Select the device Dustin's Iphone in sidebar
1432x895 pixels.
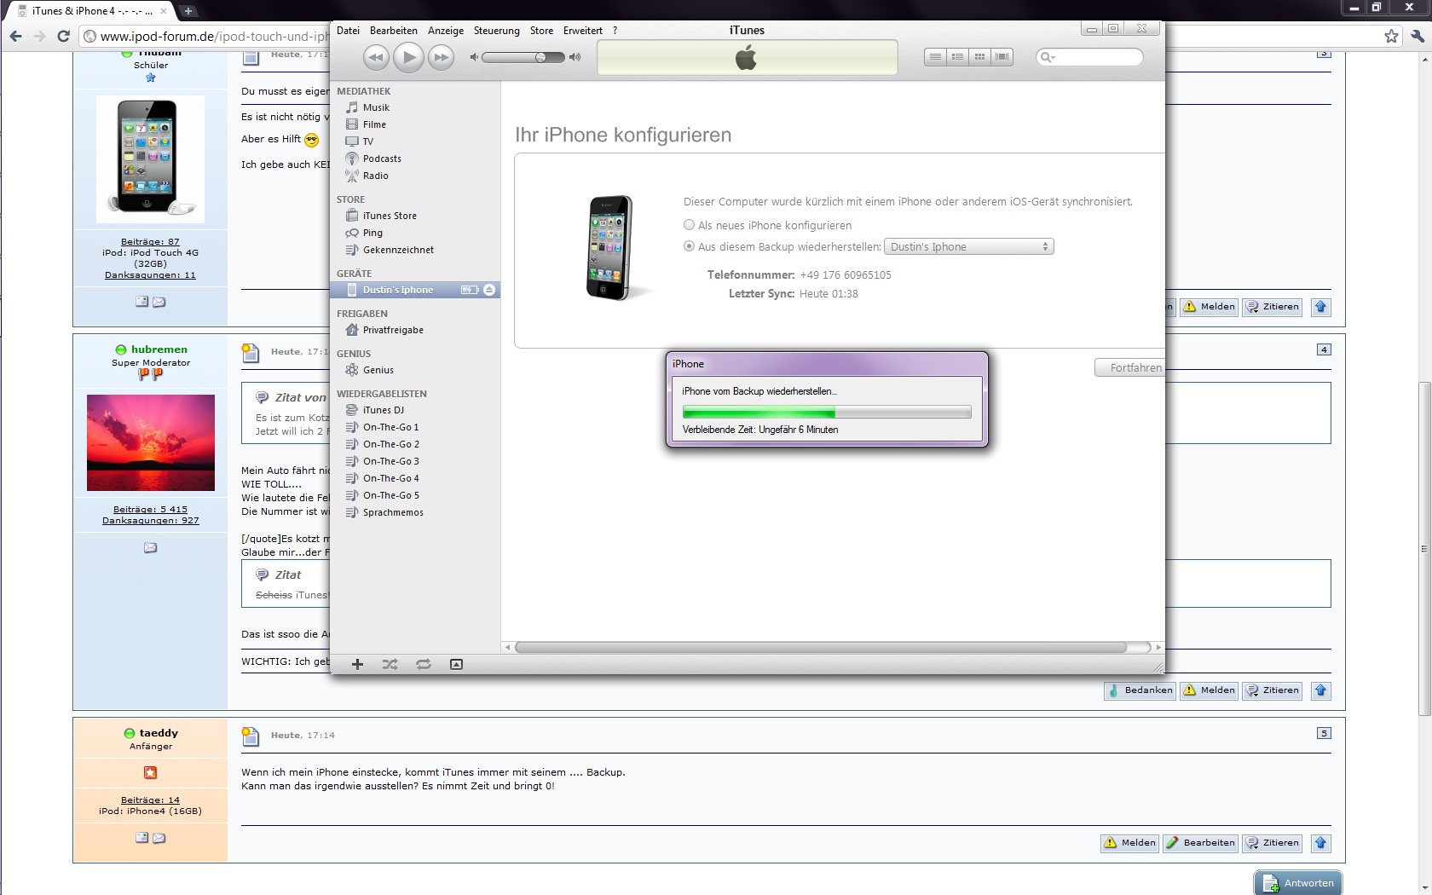pyautogui.click(x=398, y=290)
